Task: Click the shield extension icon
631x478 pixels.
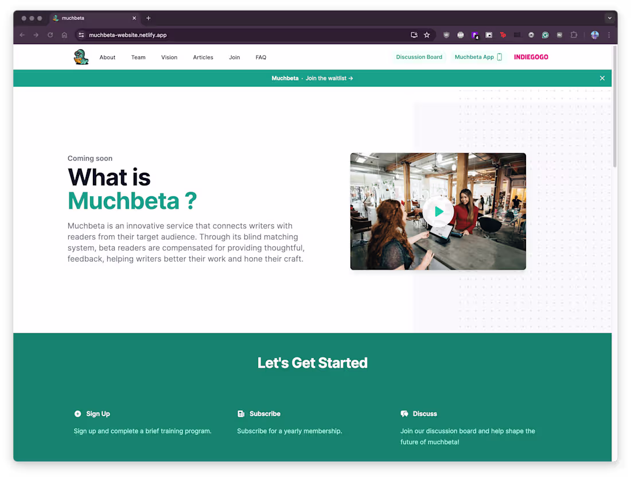Action: point(446,35)
